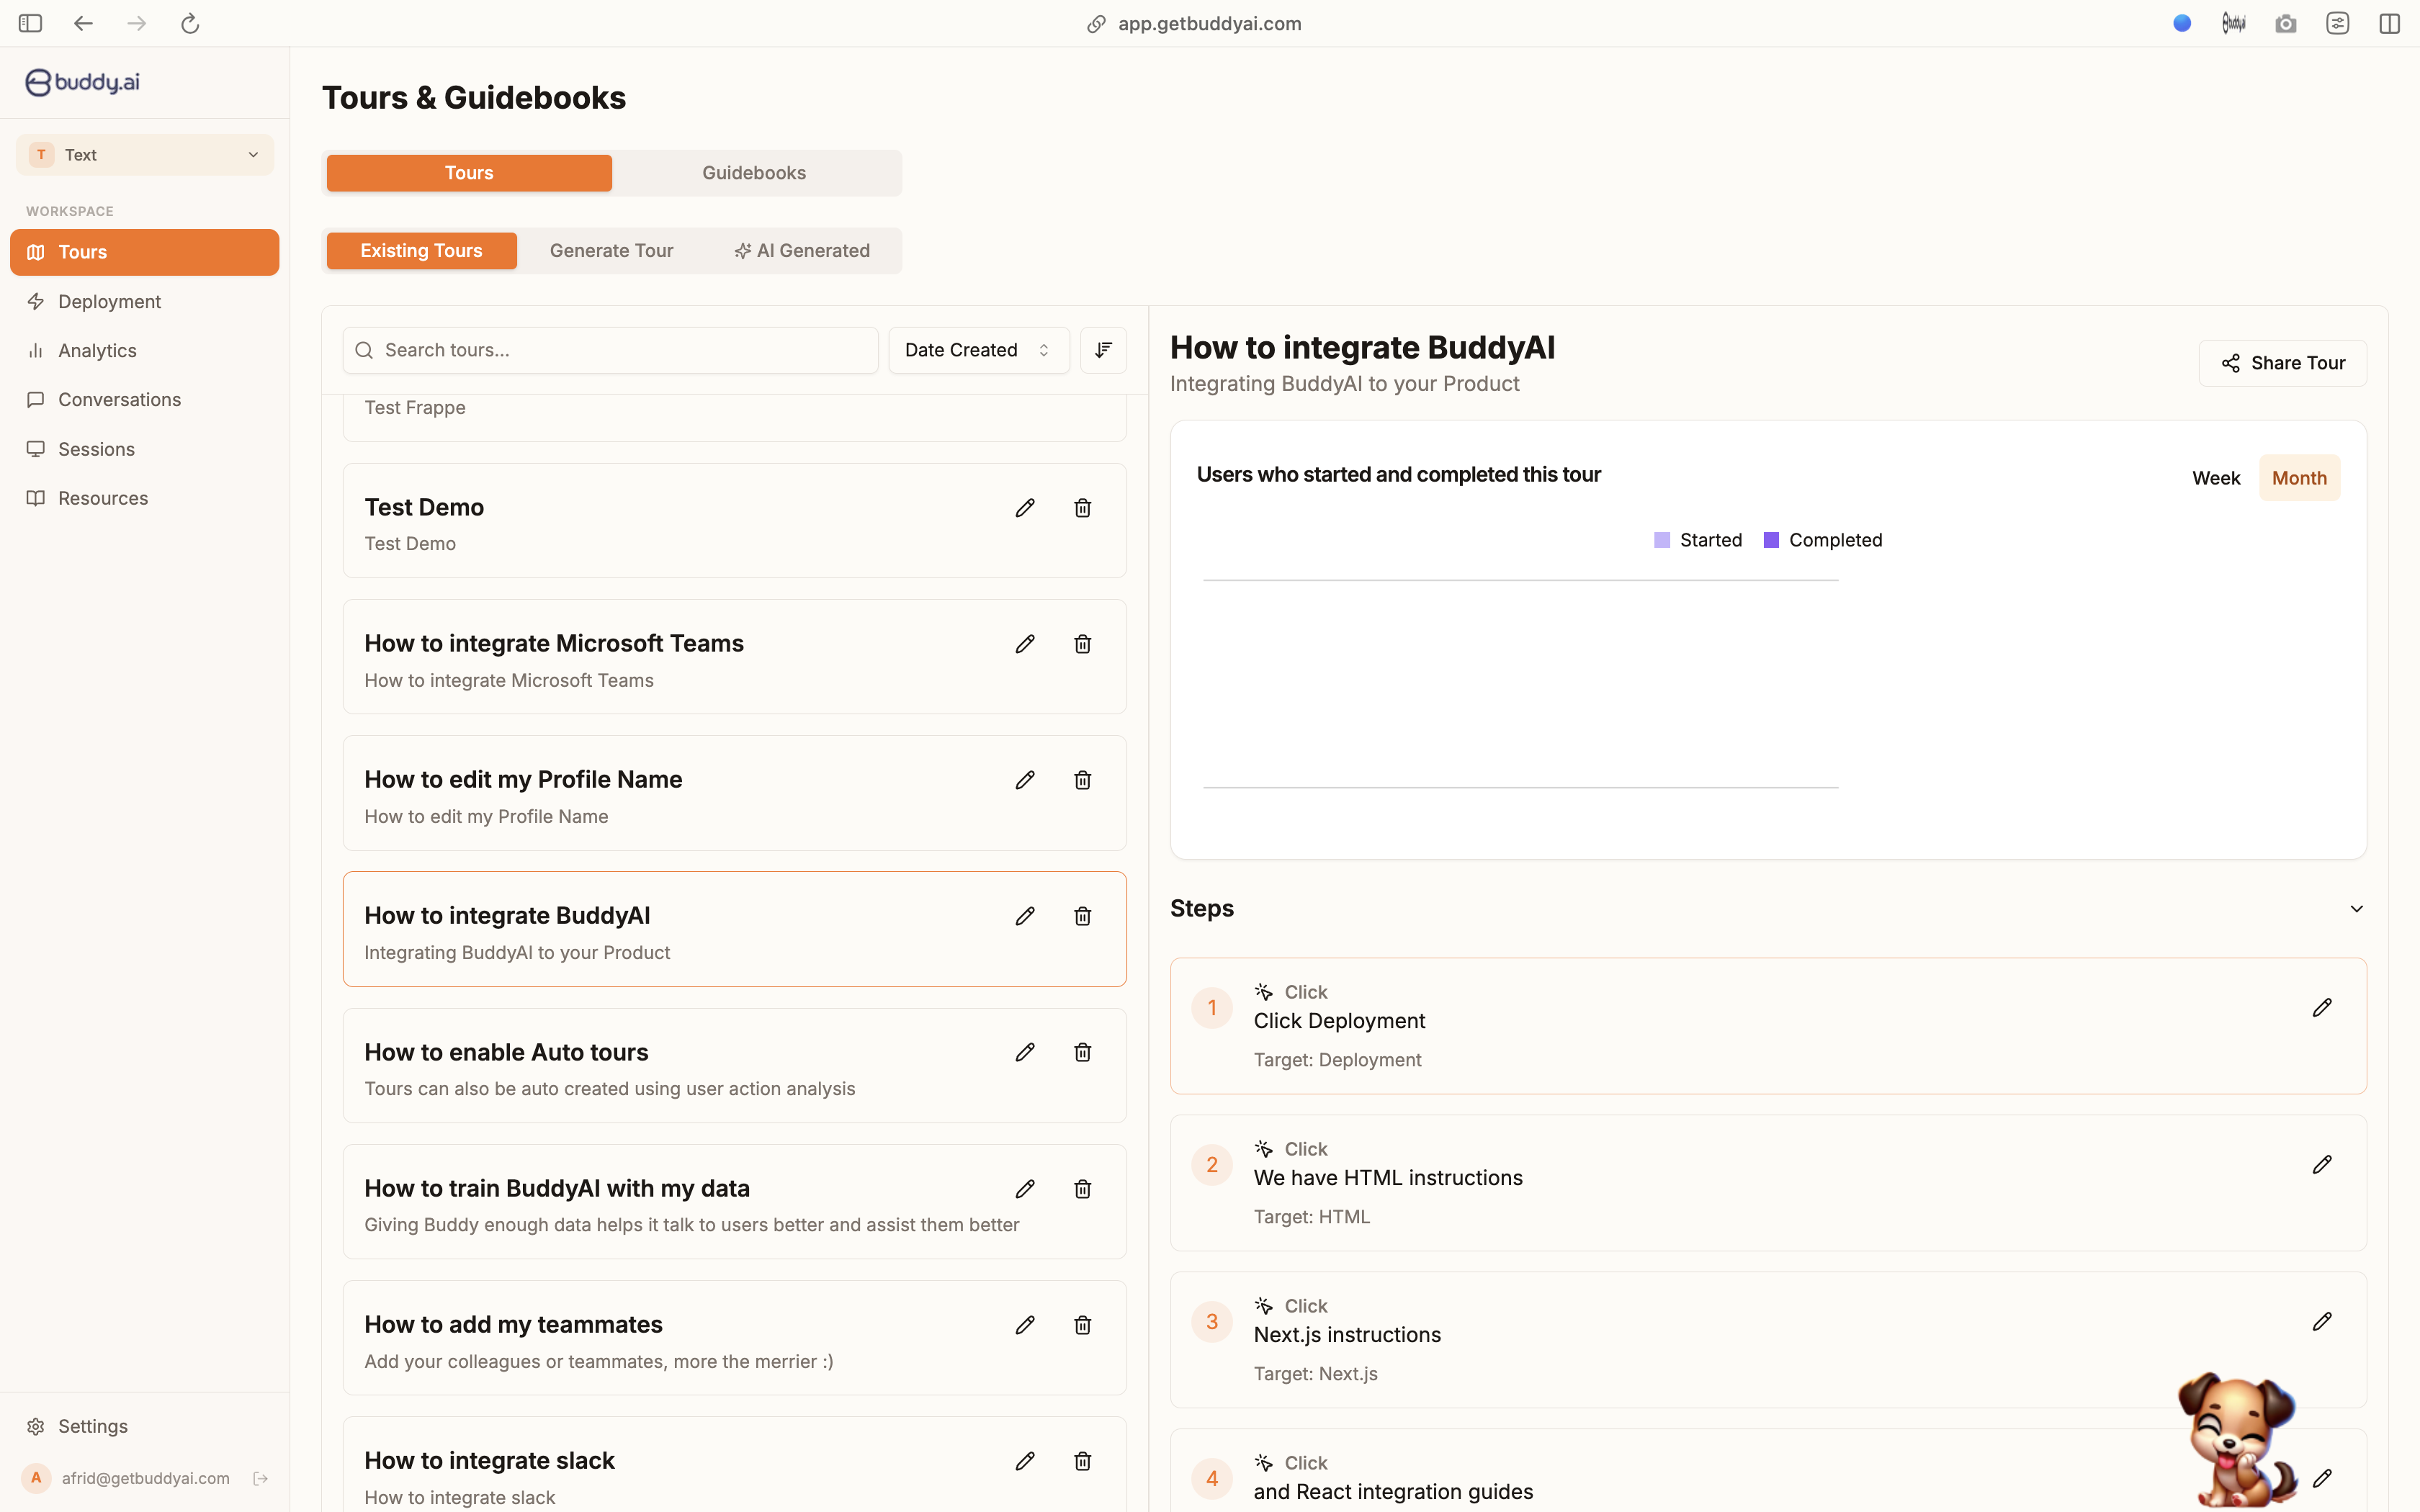Open the Generate Tour tab
The image size is (2420, 1512).
[611, 251]
